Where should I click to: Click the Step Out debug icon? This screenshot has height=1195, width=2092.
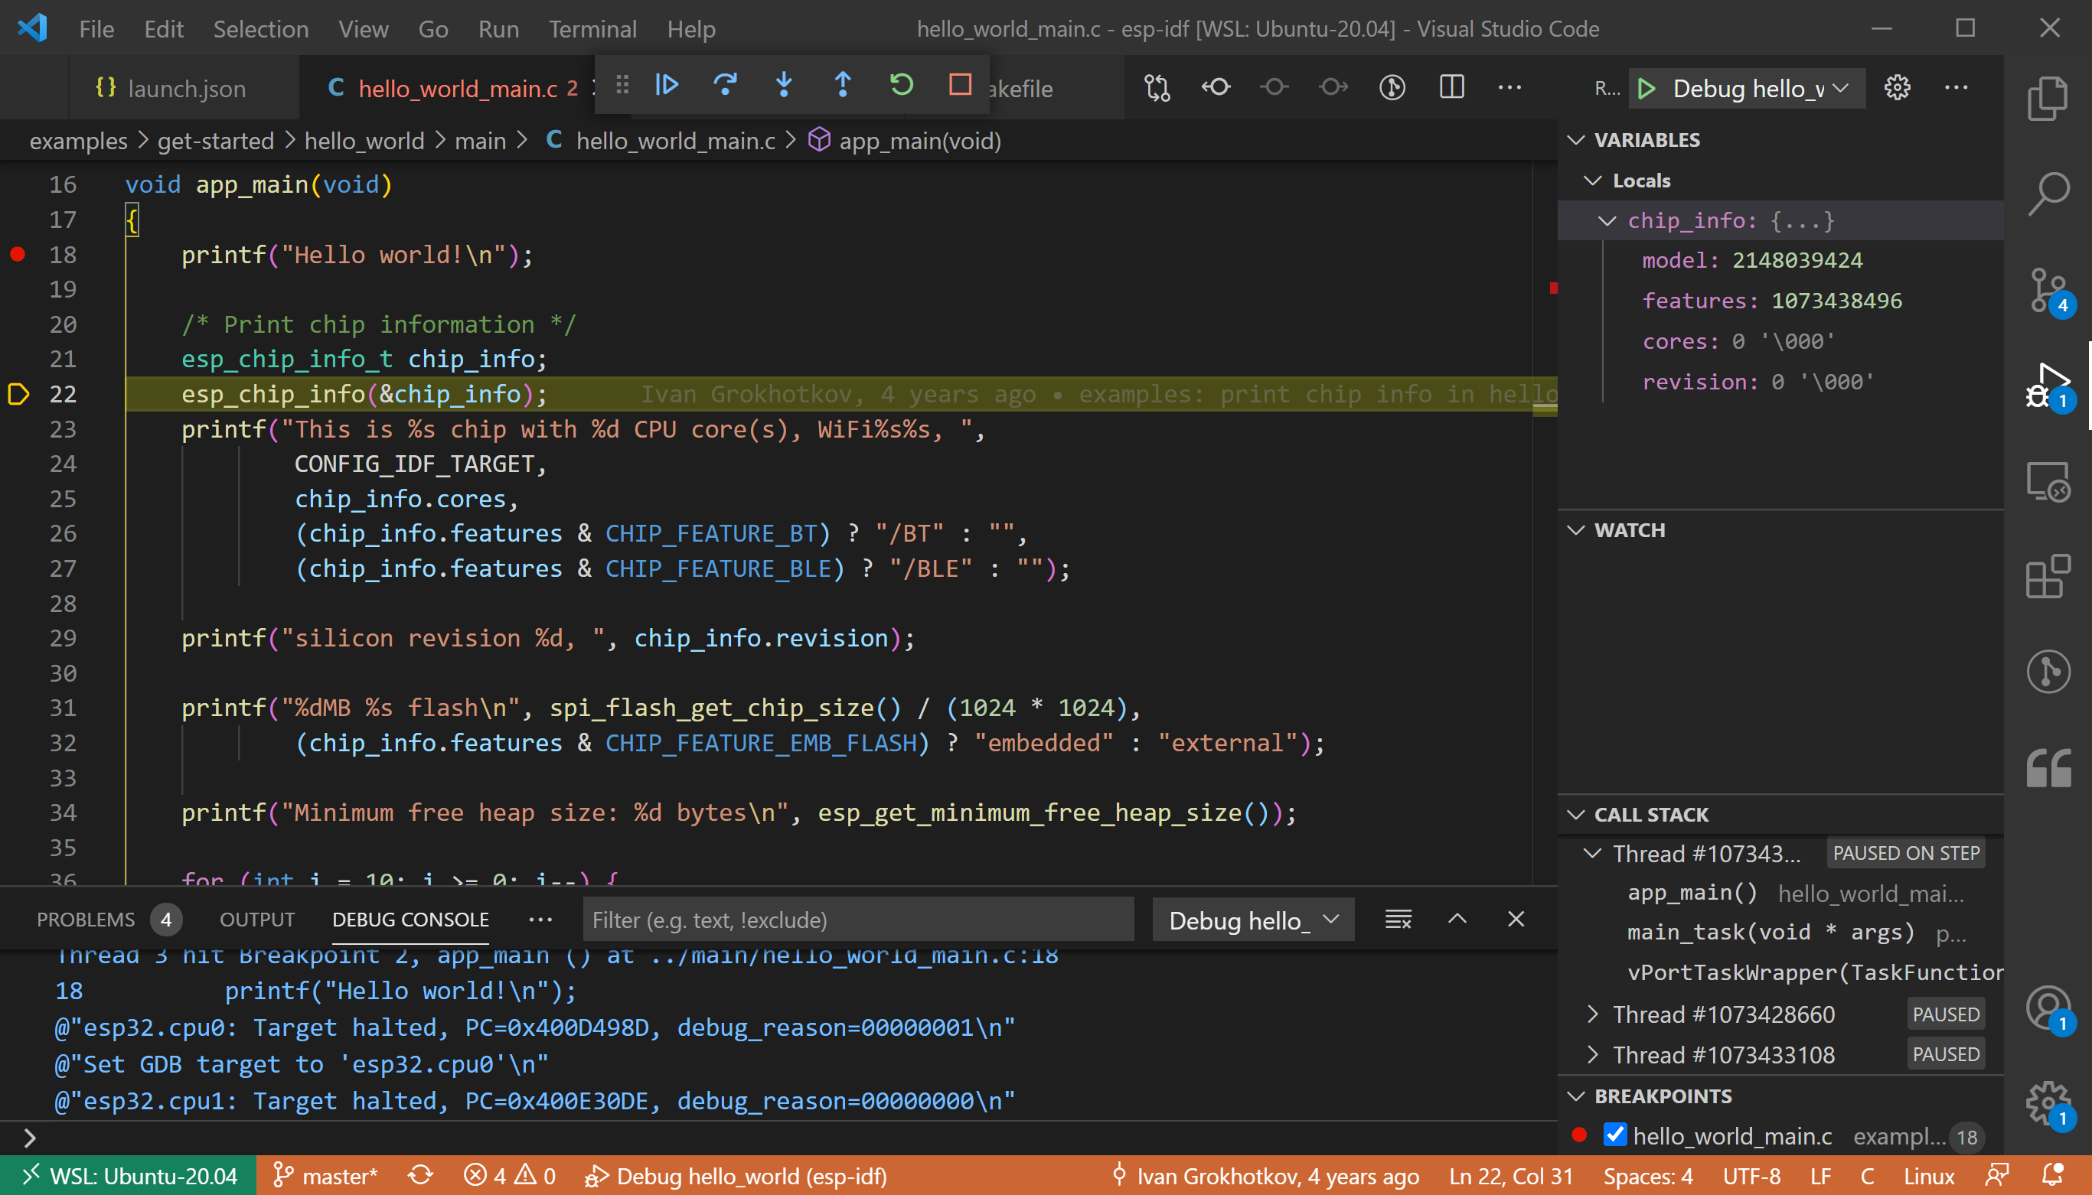844,86
